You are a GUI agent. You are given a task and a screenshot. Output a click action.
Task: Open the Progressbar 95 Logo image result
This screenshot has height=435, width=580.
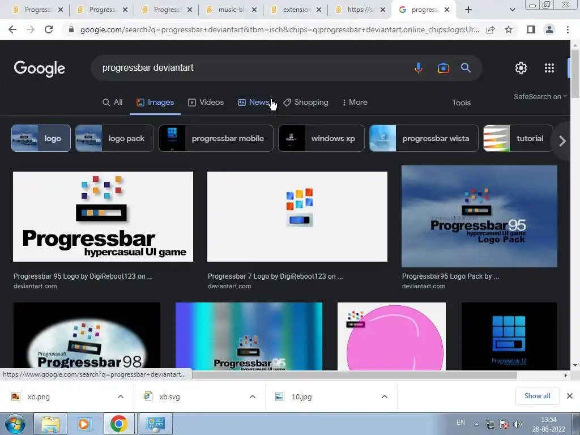[x=103, y=216]
